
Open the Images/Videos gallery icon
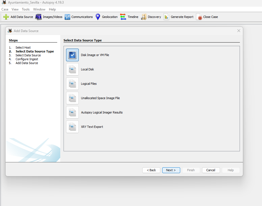point(38,17)
